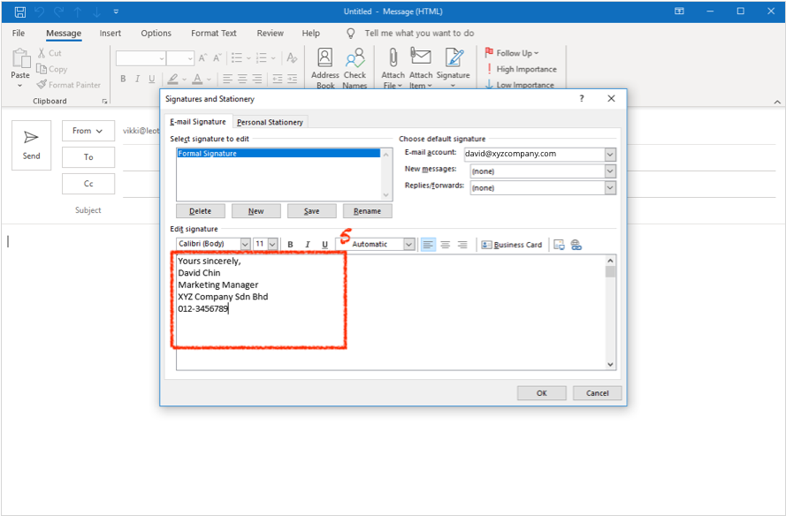Toggle Italic in signature editor
Viewport: 786px width, 516px height.
pos(307,245)
